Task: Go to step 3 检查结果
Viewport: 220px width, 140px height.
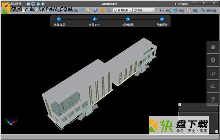Action: (128, 22)
